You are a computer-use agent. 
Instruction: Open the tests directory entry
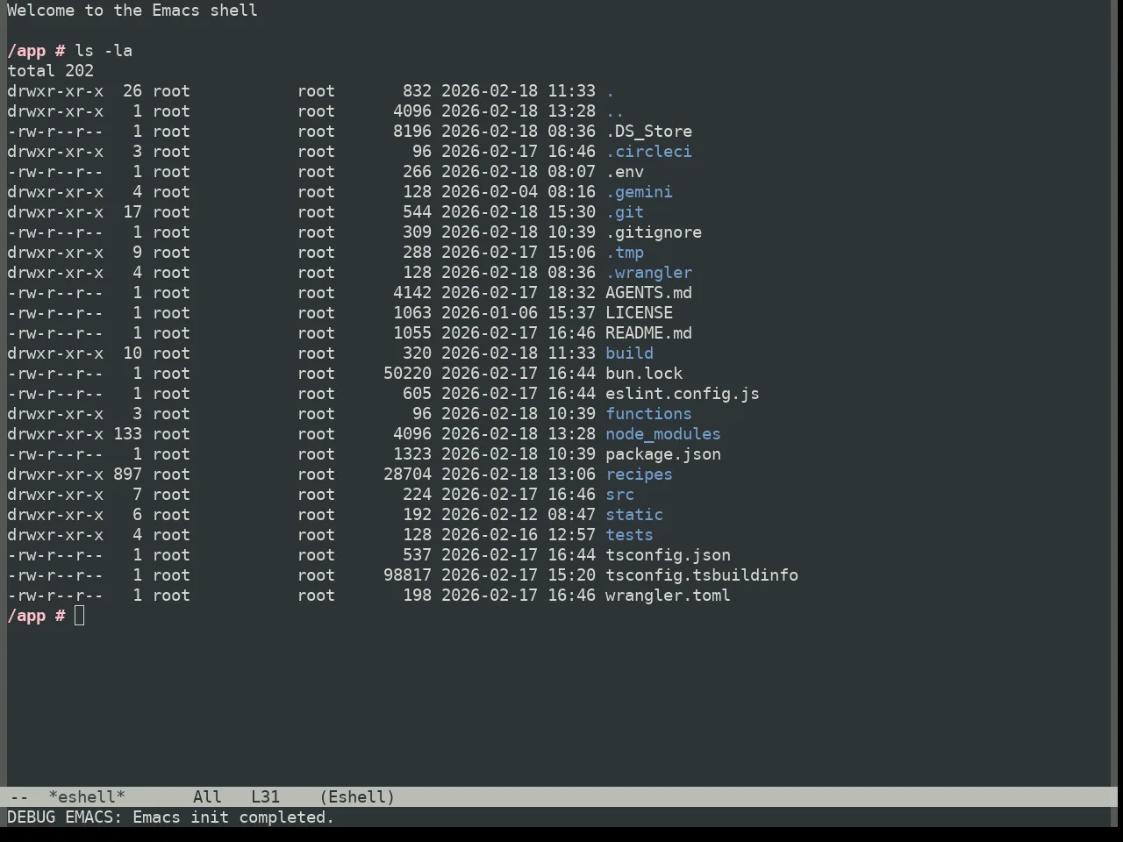(x=629, y=535)
